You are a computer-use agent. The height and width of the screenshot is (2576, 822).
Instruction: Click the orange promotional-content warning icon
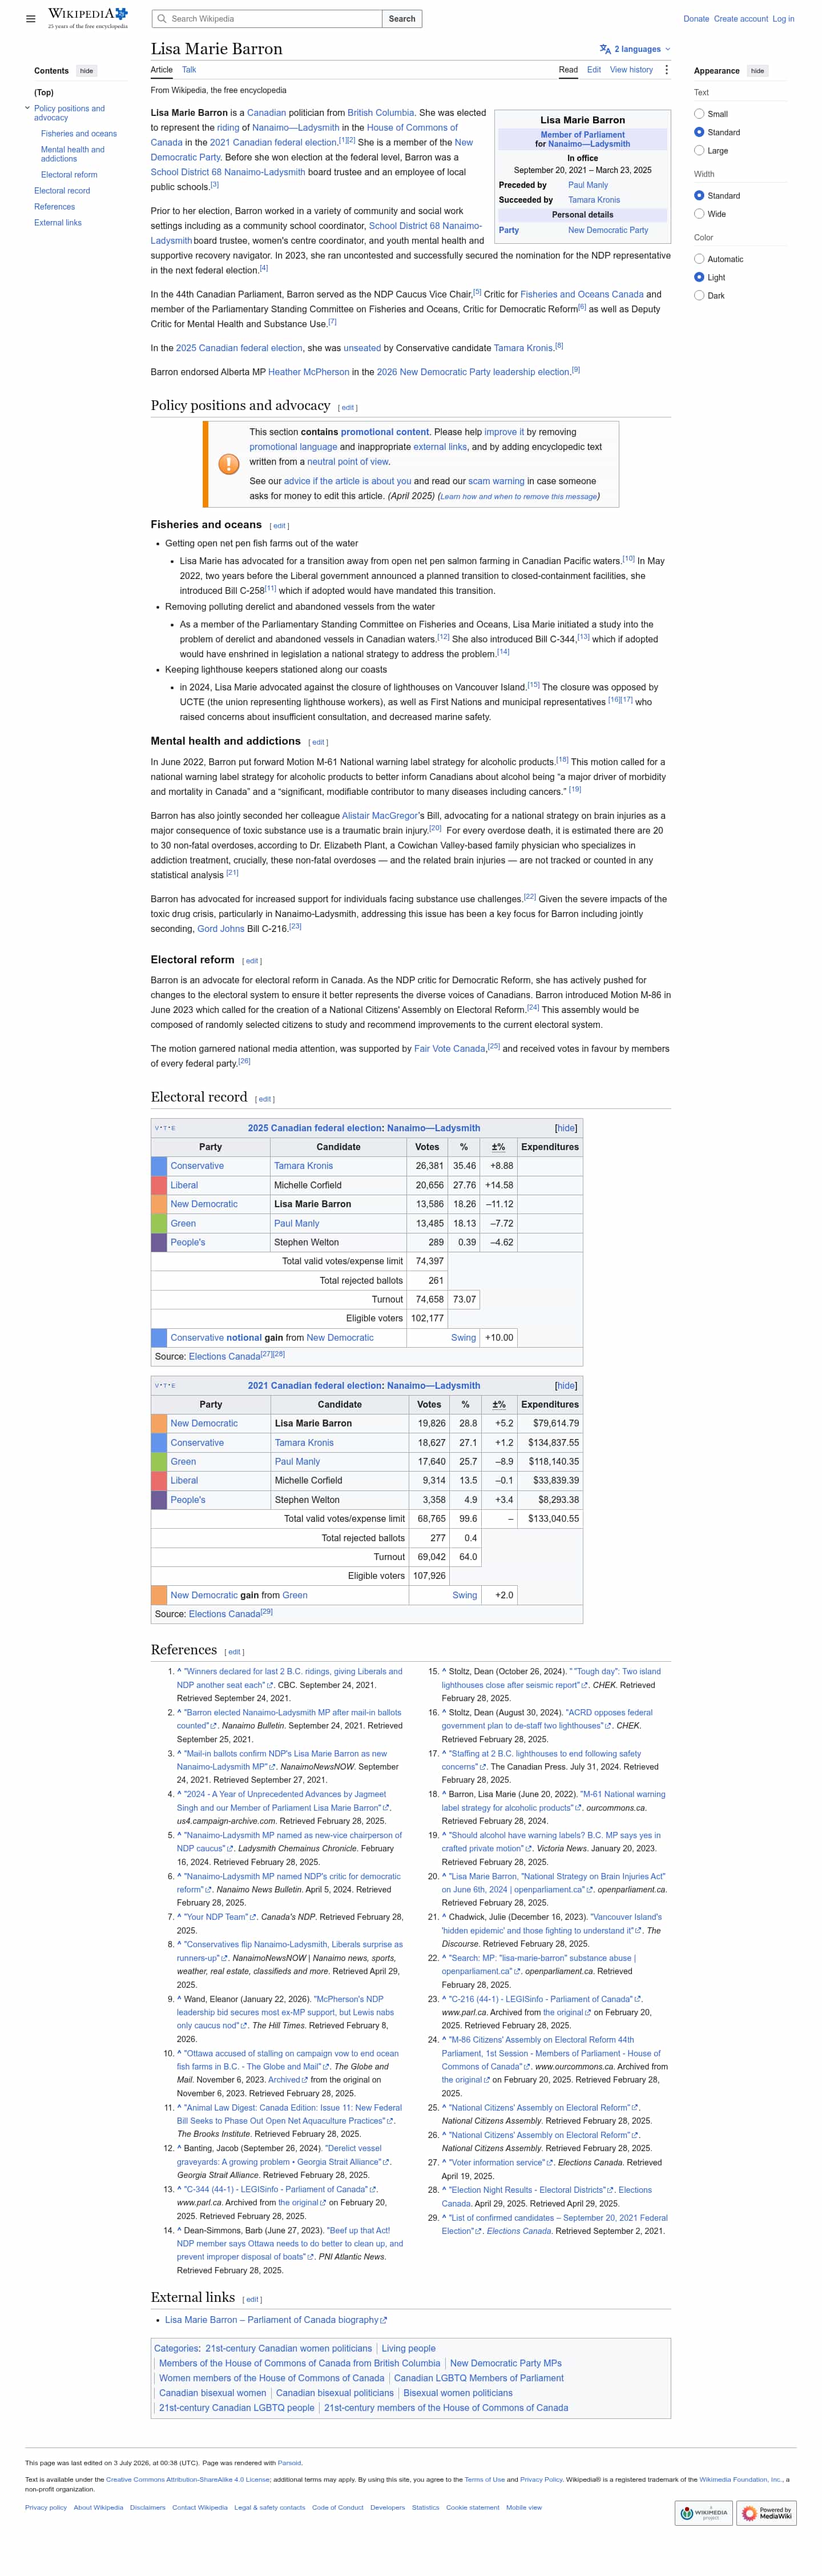coord(228,464)
